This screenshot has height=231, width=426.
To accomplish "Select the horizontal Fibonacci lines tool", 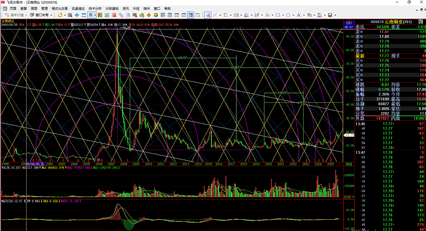I will click(x=226, y=15).
